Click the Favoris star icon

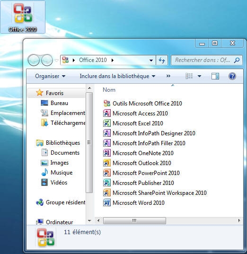click(x=39, y=93)
